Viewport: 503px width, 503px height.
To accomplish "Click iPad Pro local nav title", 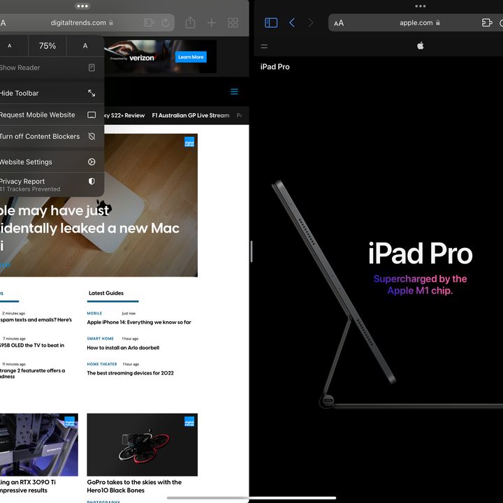I will point(275,67).
